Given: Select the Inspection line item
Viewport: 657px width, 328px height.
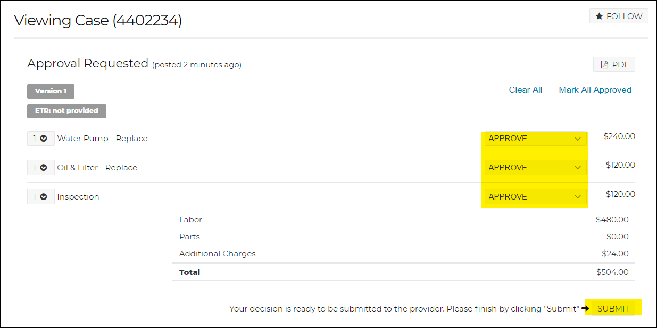Looking at the screenshot, I should (78, 197).
